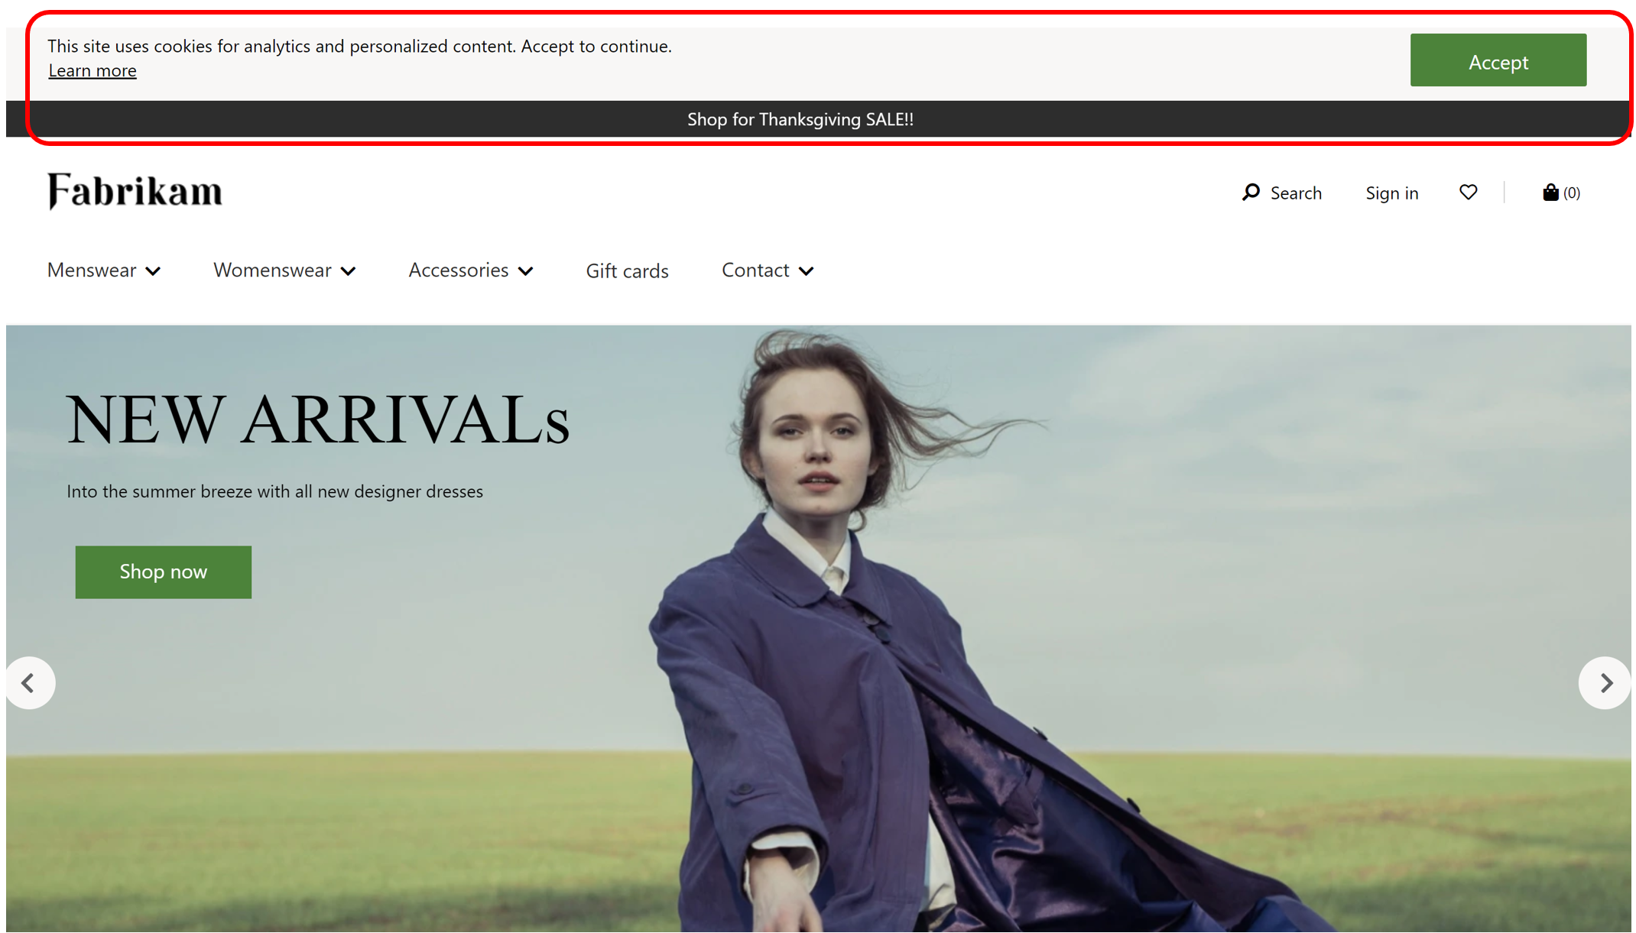
Task: Click the Learn more cookie link
Action: coord(93,70)
